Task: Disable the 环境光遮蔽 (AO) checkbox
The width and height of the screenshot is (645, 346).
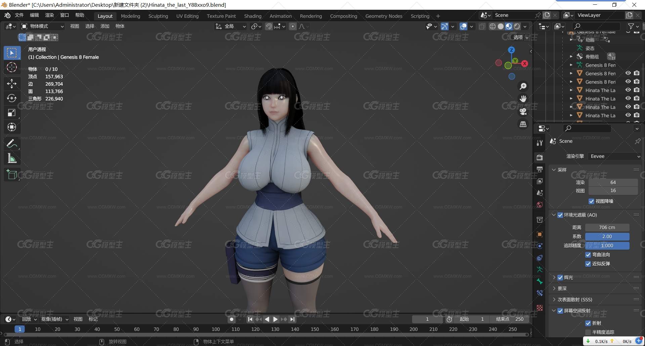Action: tap(560, 215)
